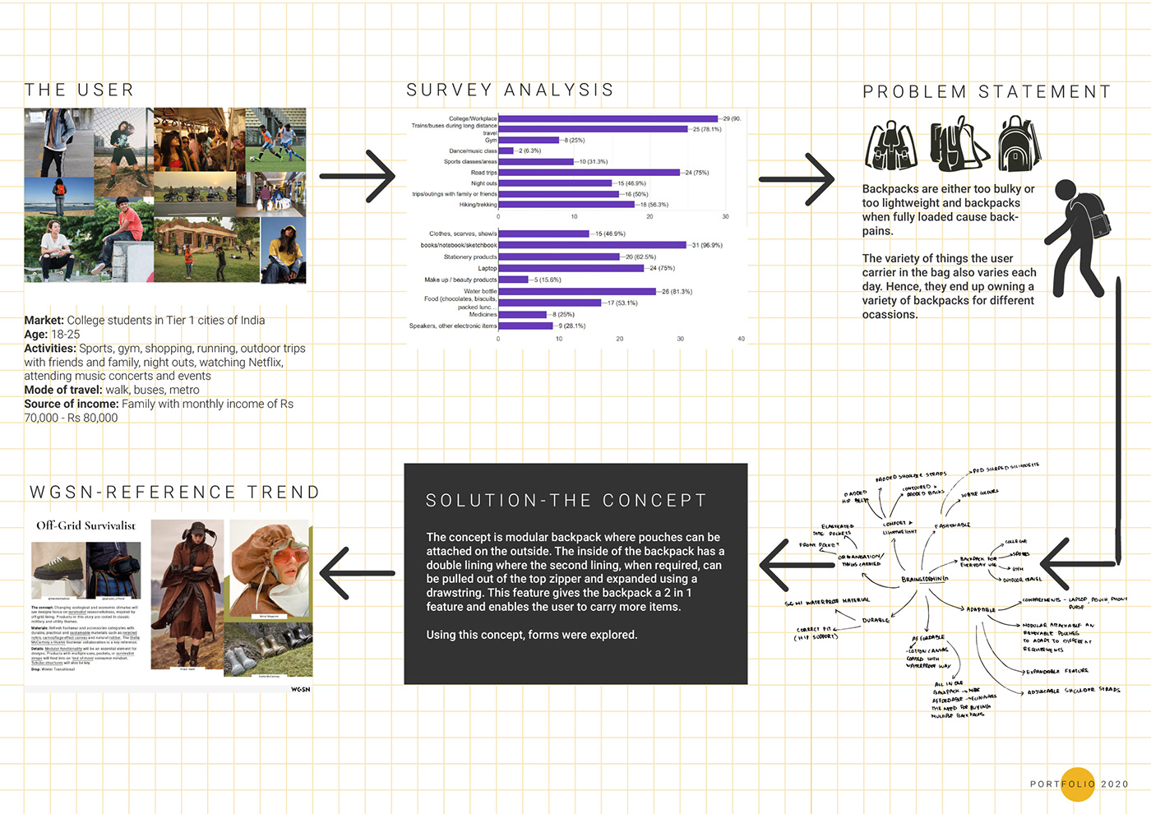
Task: Click the 'Hiking/trekking' chart label
Action: point(478,205)
